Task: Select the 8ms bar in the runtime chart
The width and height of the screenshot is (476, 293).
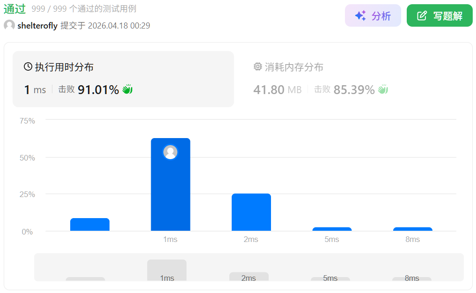Action: click(x=412, y=229)
